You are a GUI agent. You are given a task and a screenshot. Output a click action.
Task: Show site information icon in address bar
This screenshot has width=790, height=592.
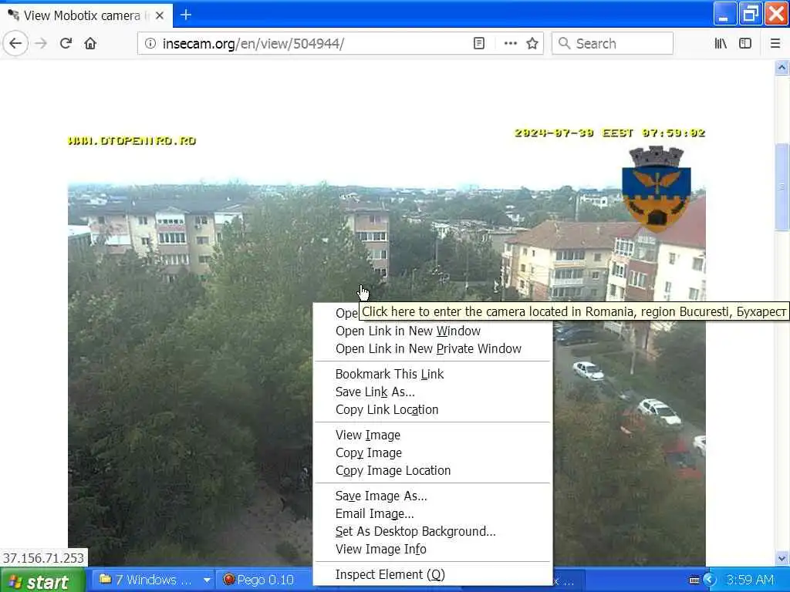point(150,43)
